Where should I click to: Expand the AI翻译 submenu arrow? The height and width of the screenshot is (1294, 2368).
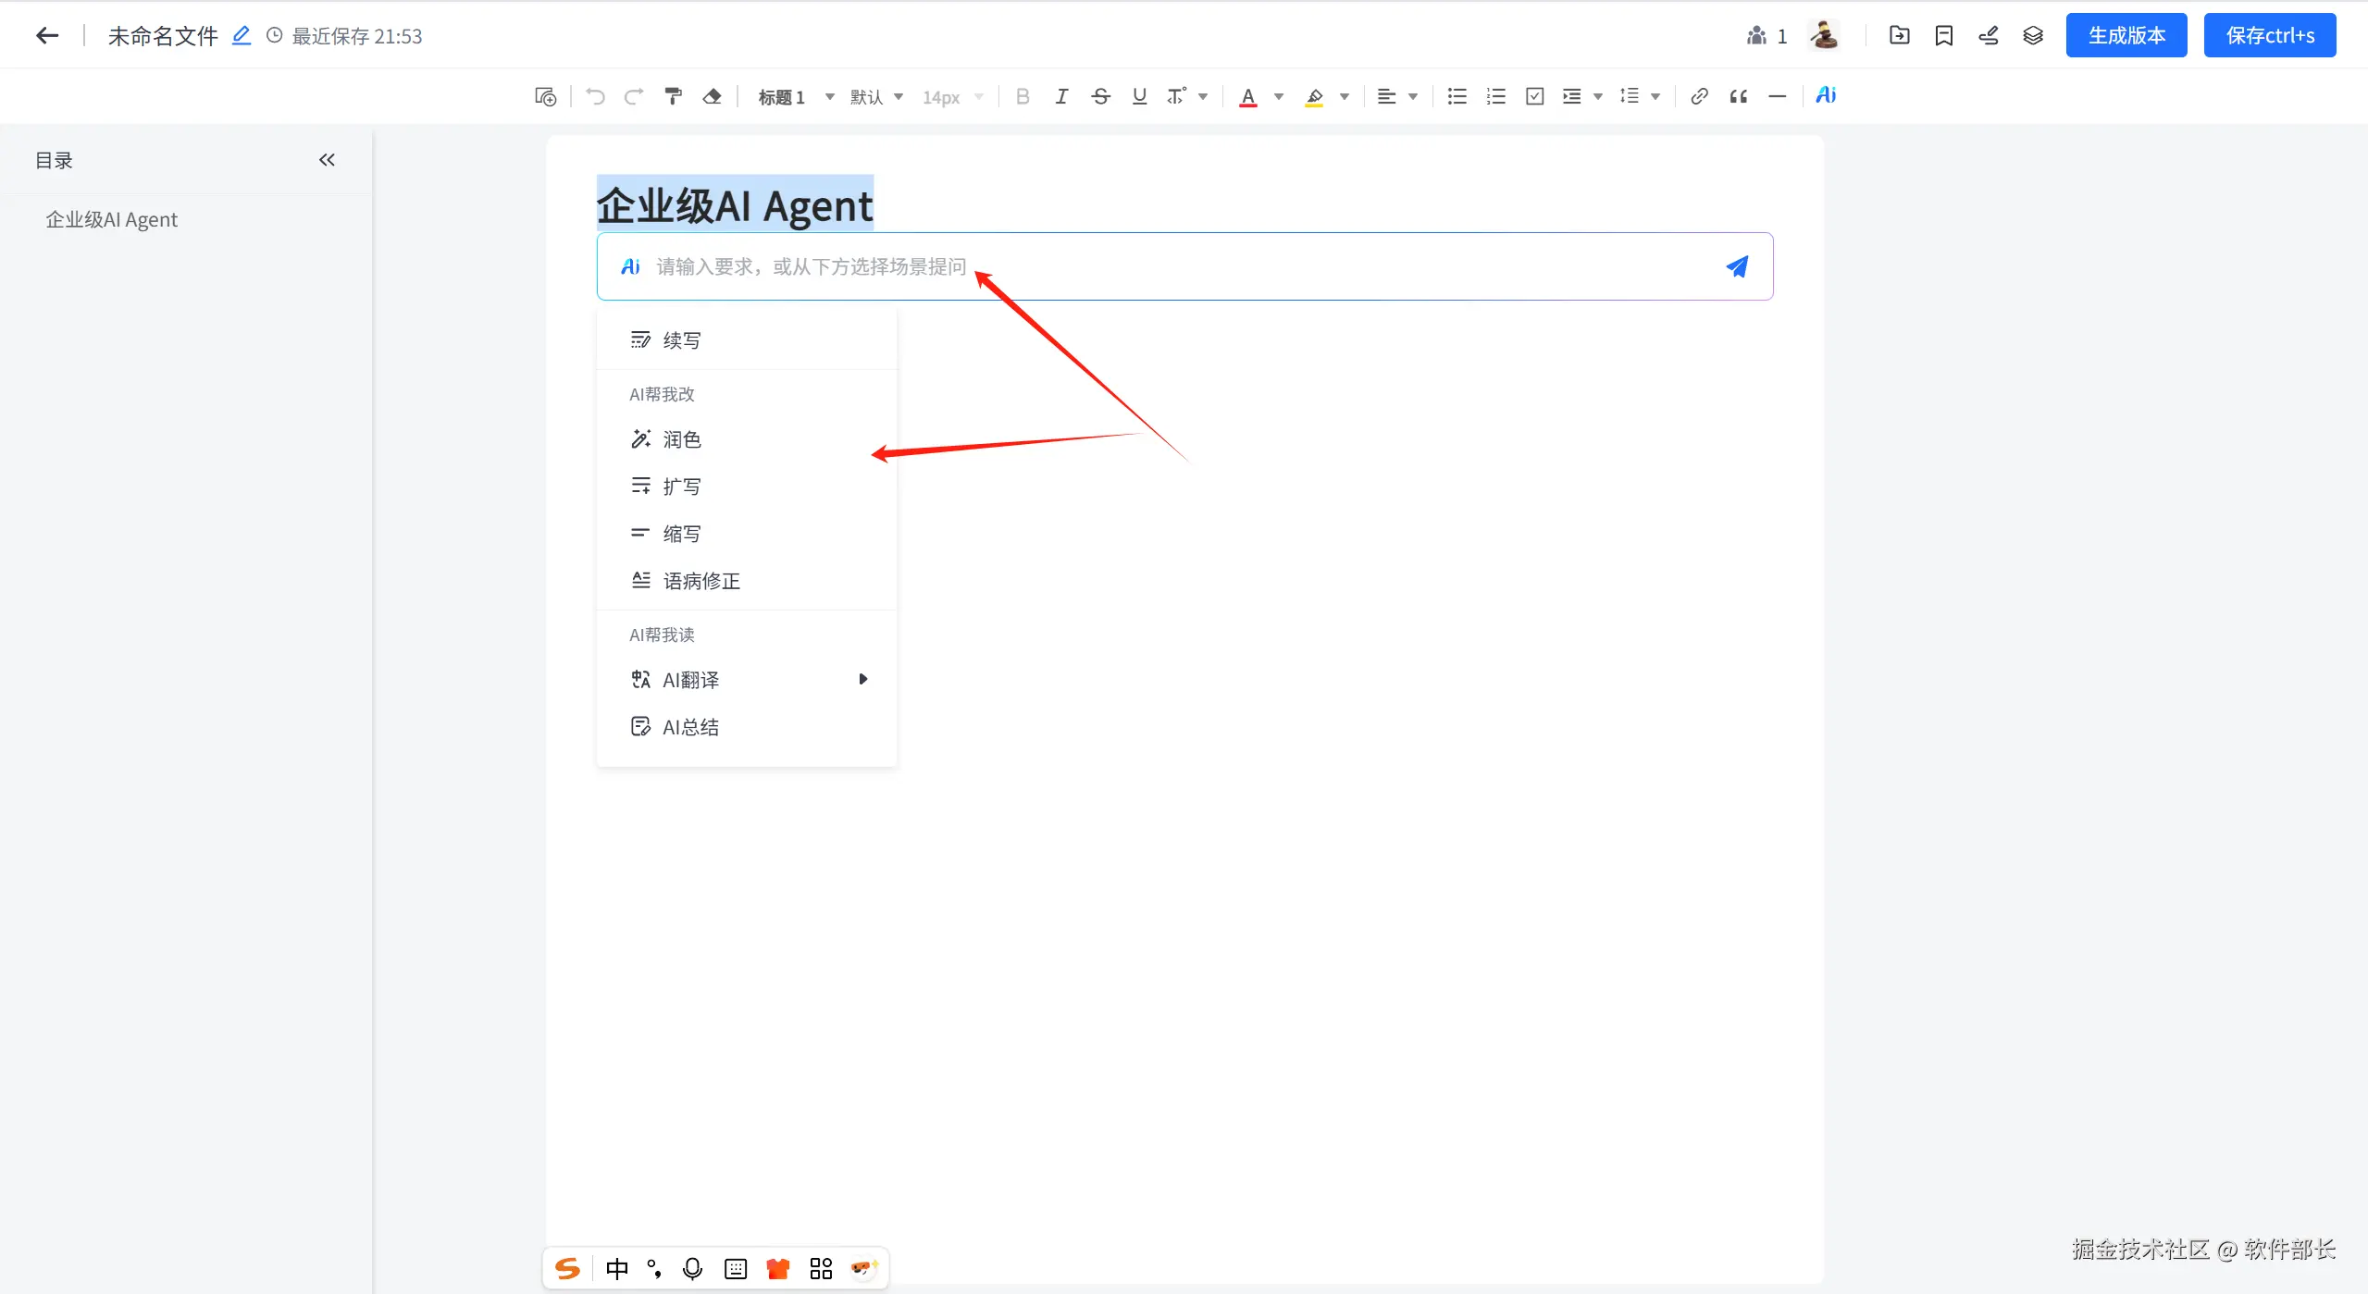point(862,679)
